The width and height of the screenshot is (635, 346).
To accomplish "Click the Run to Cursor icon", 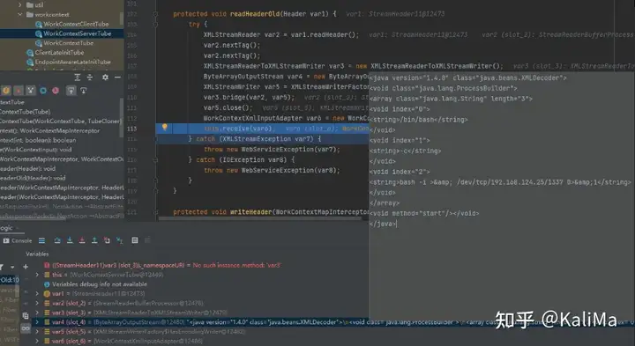I will coord(119,240).
